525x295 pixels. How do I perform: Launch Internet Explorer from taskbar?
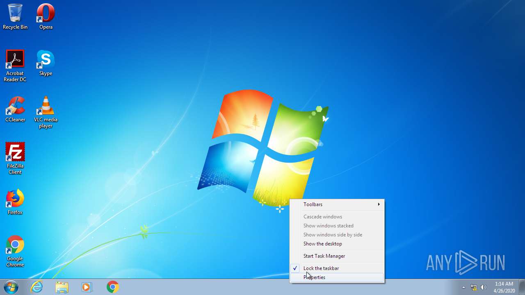point(37,287)
